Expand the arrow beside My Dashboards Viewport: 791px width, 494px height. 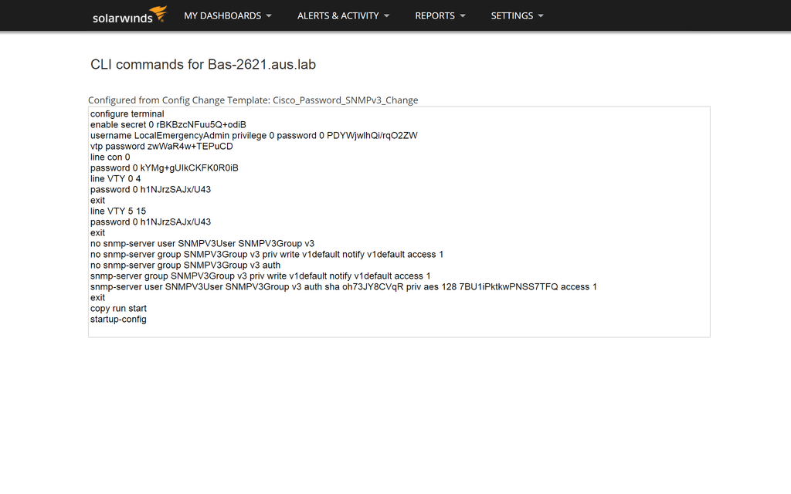tap(269, 15)
